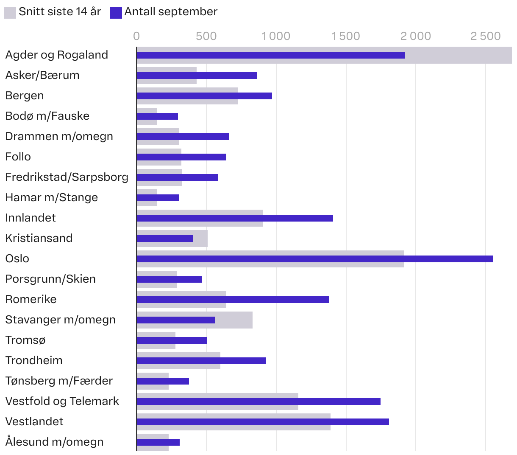Select the Bergen blue September bar

[x=204, y=96]
